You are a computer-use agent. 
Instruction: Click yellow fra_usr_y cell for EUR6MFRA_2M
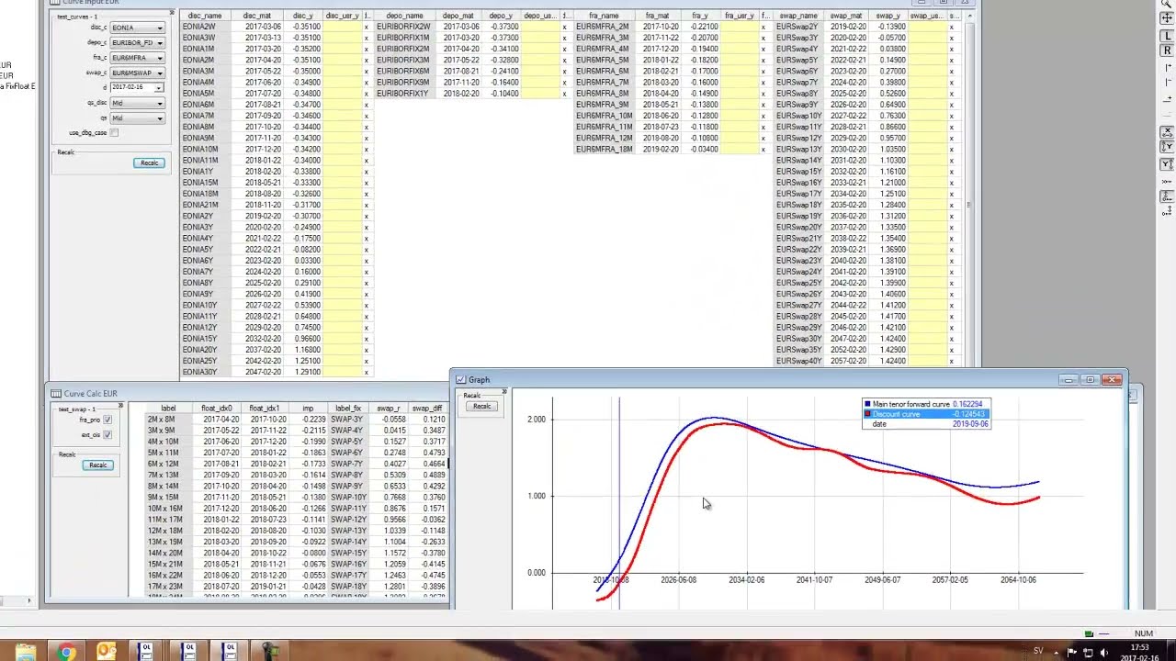pos(740,27)
